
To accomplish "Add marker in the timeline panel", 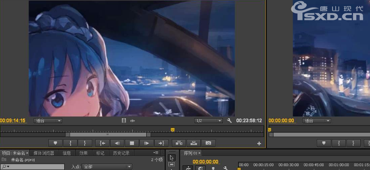I will [213, 168].
